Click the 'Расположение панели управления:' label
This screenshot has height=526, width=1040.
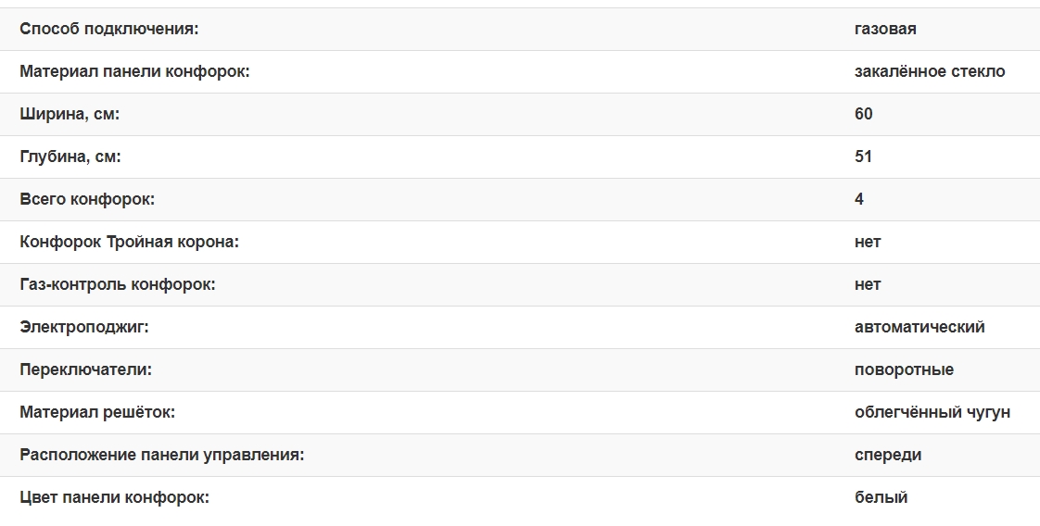pos(162,455)
